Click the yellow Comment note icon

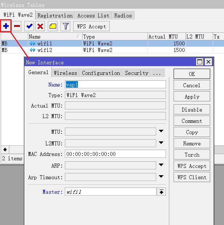coord(53,26)
